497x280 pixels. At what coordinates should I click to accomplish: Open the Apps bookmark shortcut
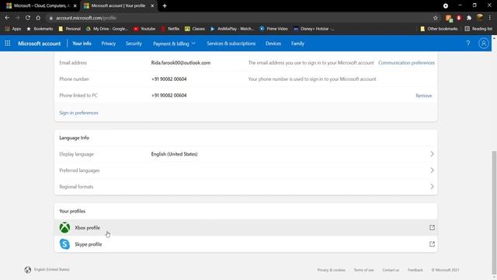tap(13, 29)
